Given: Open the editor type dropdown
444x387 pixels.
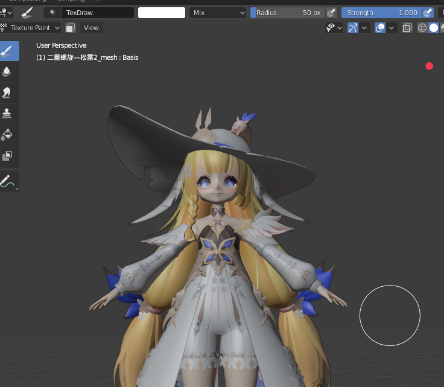Looking at the screenshot, I should [x=6, y=13].
